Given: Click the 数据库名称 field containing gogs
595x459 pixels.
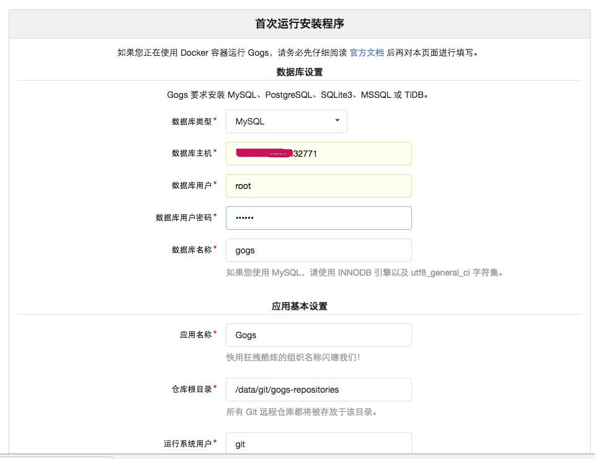Looking at the screenshot, I should [319, 250].
